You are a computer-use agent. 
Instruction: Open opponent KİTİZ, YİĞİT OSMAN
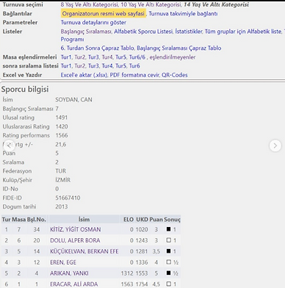tap(76, 229)
